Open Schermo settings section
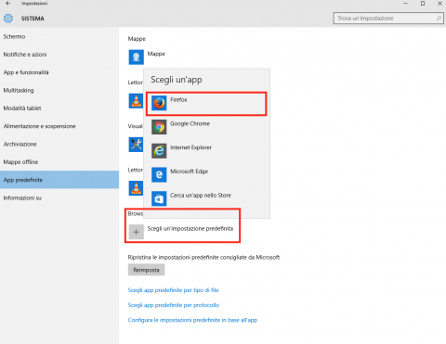 coord(59,36)
